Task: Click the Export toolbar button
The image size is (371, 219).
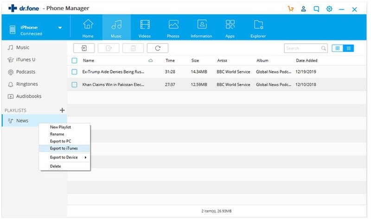Action: 109,48
